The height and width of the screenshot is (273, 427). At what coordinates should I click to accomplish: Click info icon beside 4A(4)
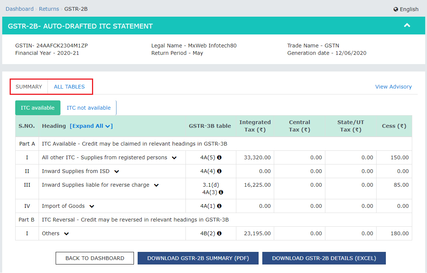219,171
